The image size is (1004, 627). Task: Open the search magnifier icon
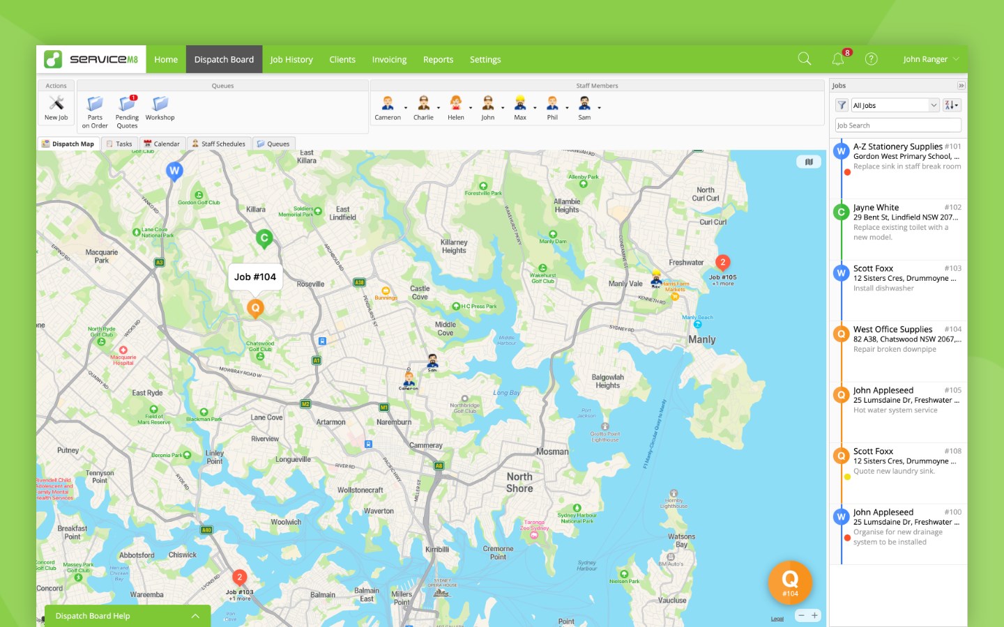coord(805,59)
